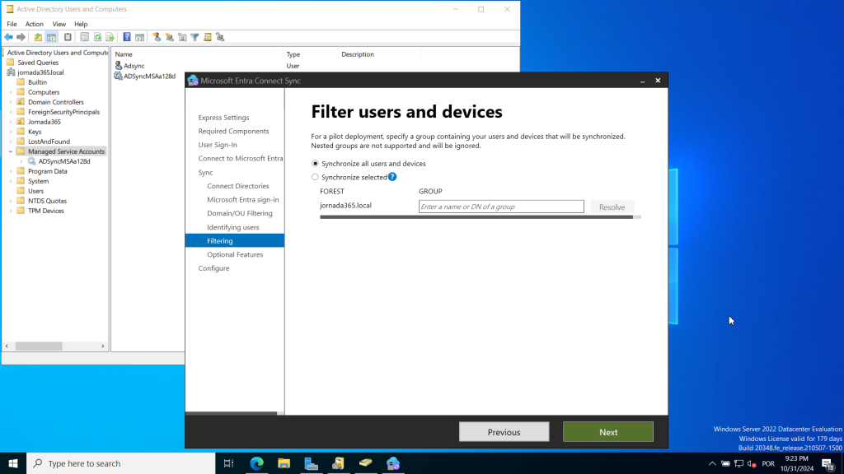Expand the Jornada365 OU node
This screenshot has height=474, width=844.
point(10,122)
